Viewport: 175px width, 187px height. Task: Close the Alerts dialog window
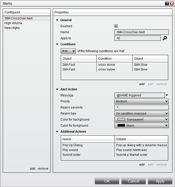point(171,4)
